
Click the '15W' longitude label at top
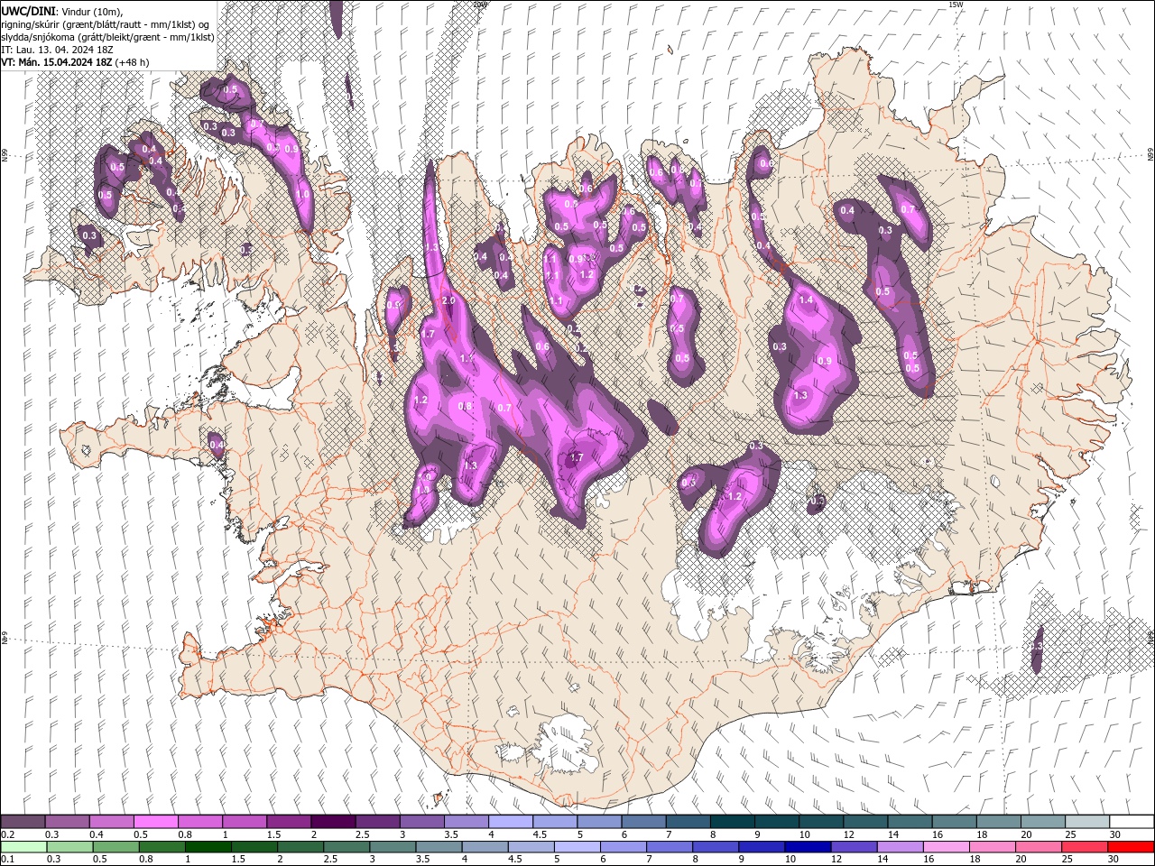click(955, 5)
